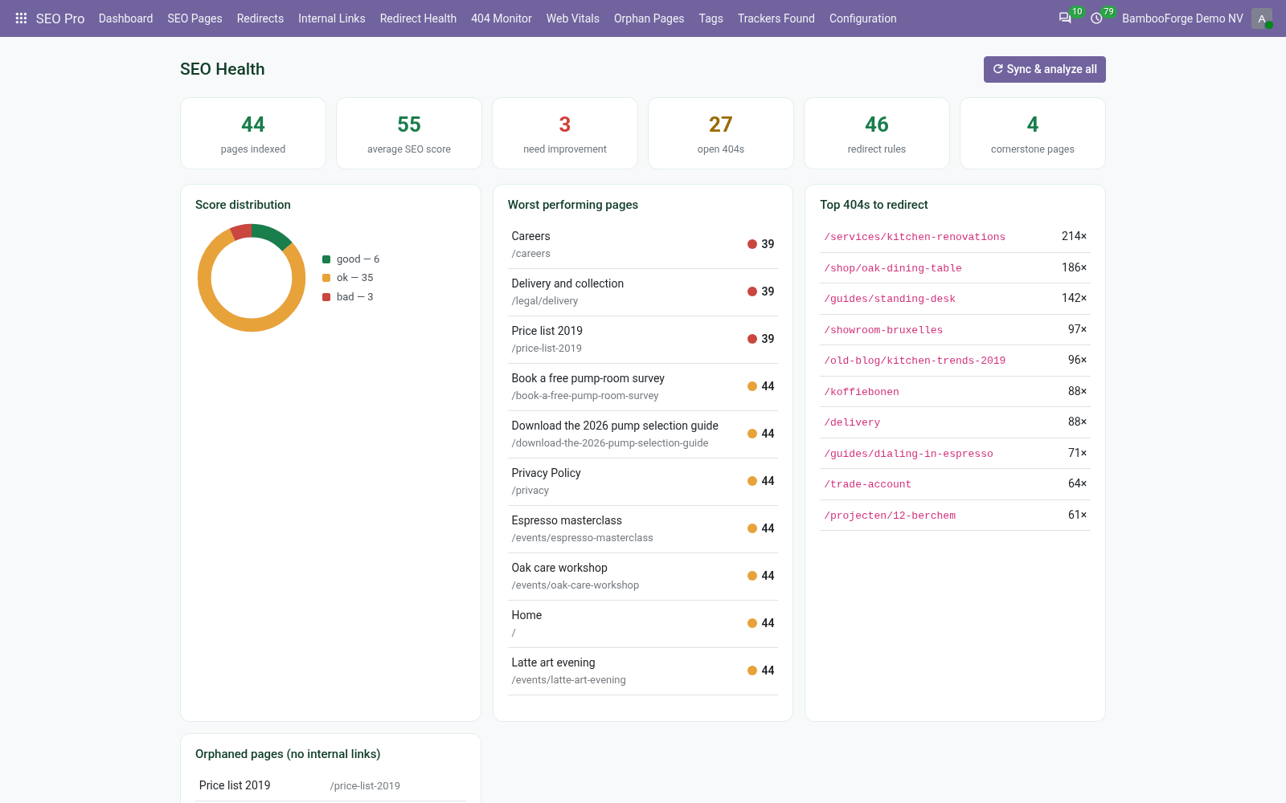Select /trade-account 404 path
The width and height of the screenshot is (1286, 803).
click(868, 484)
